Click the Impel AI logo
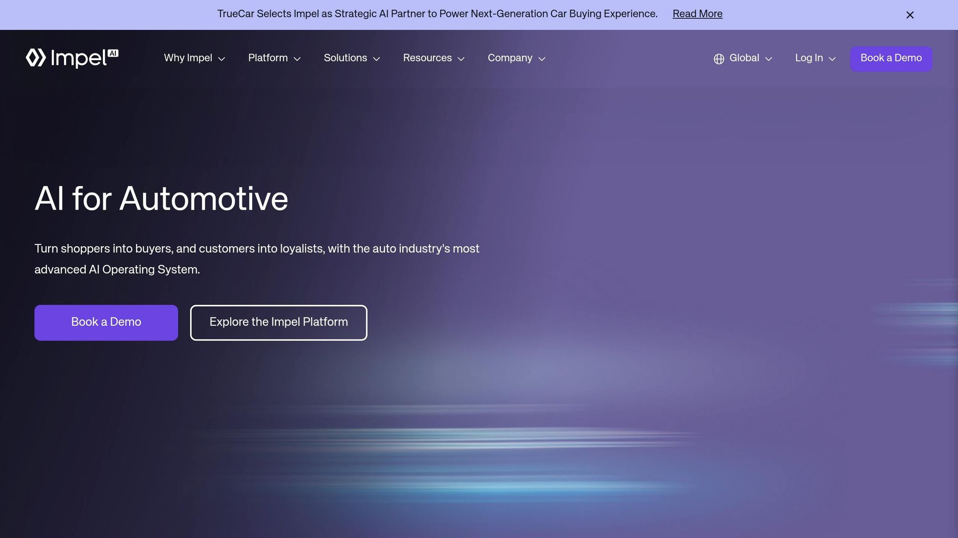Image resolution: width=958 pixels, height=538 pixels. click(72, 58)
